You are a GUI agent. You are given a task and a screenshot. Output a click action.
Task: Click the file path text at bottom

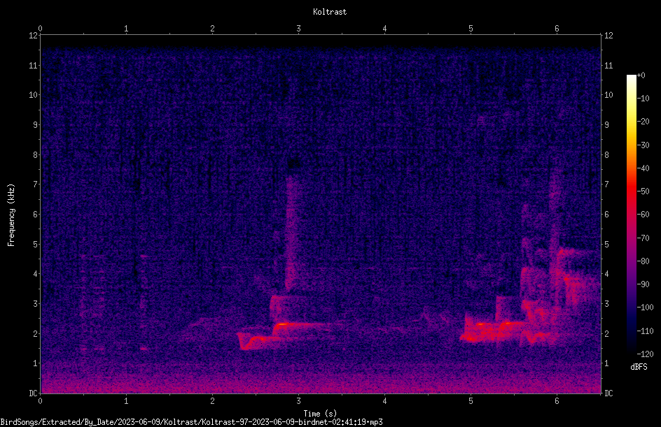click(191, 422)
